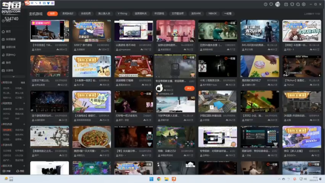
Task: Open Chrome from the taskbar
Action: tap(159, 179)
